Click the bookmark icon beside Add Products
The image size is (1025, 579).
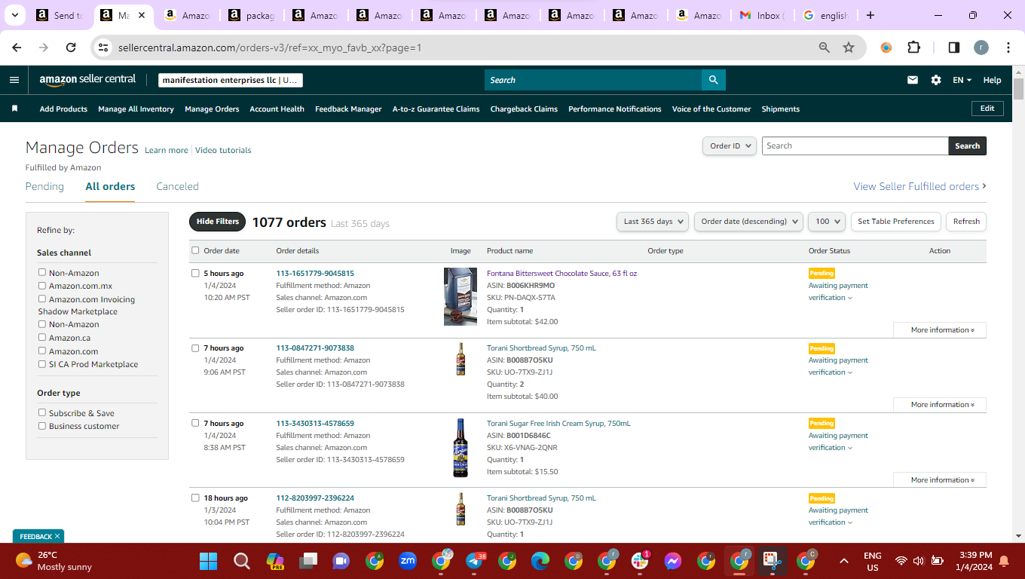[x=14, y=109]
